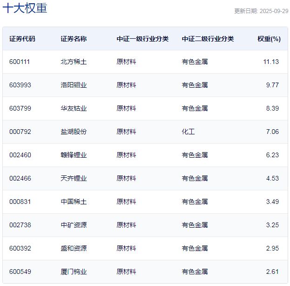Click the 十大权重 section title
This screenshot has width=290, height=286.
[x=25, y=8]
